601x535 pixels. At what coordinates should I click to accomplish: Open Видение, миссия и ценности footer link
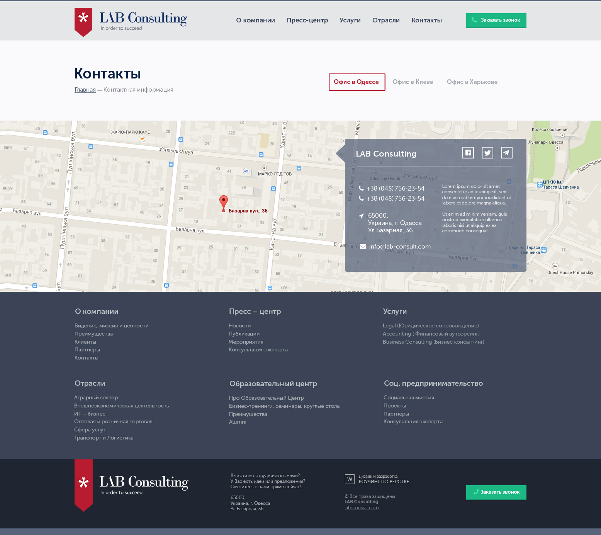(x=112, y=326)
